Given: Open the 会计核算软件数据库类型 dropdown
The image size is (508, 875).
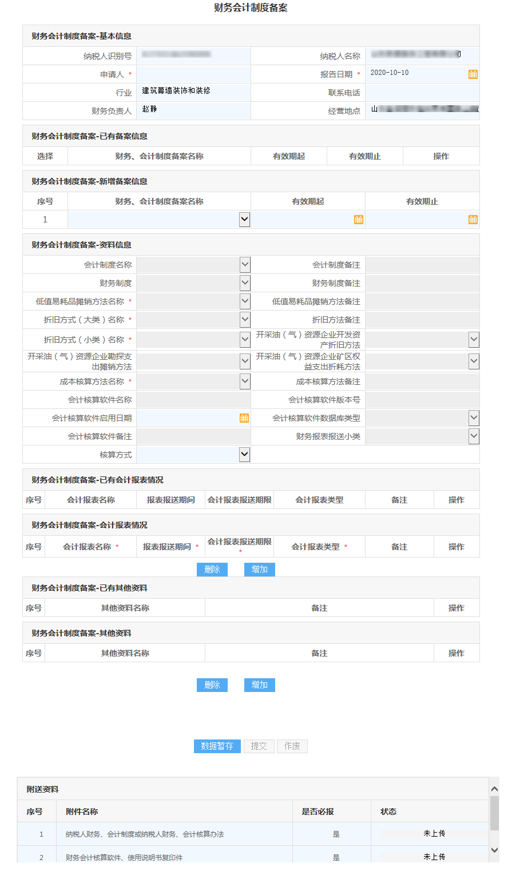Looking at the screenshot, I should [474, 417].
